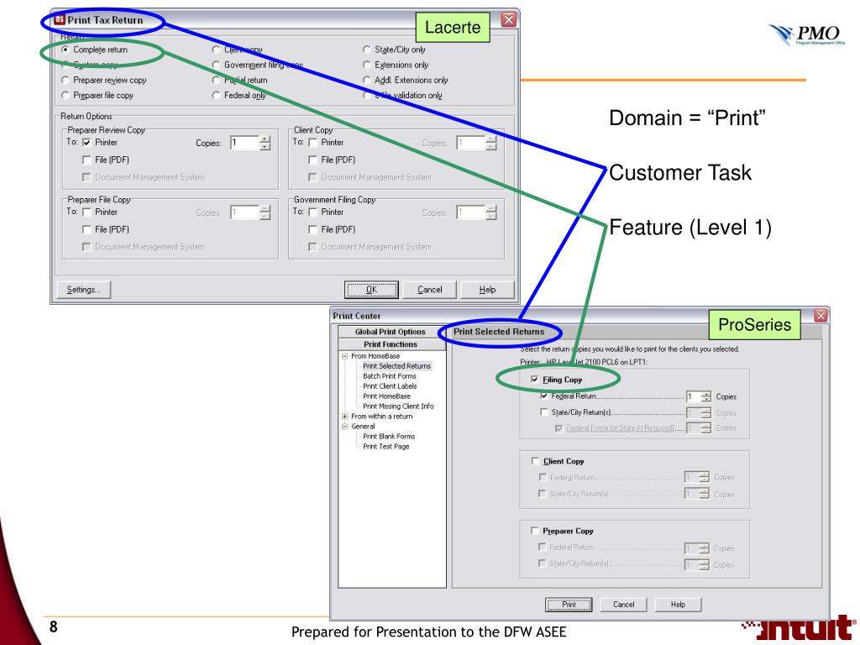Viewport: 860px width, 645px height.
Task: Choose the Preparer review copy radio option
Action: click(66, 80)
